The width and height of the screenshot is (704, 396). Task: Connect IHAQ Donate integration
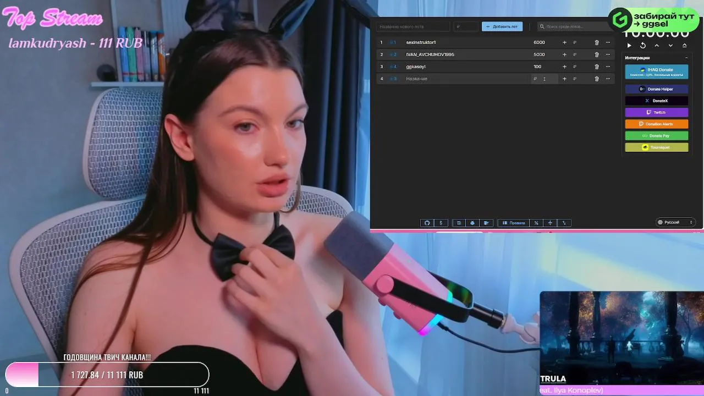tap(657, 72)
